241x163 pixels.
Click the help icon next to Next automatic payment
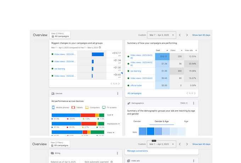point(112,162)
